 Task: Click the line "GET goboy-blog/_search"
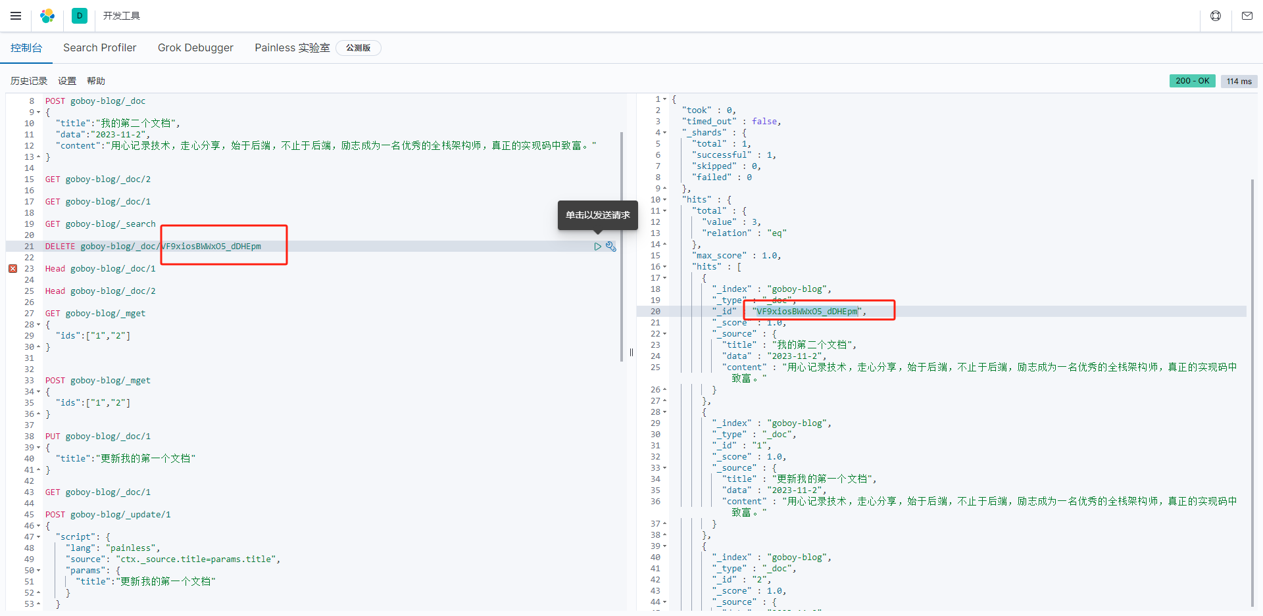point(101,224)
